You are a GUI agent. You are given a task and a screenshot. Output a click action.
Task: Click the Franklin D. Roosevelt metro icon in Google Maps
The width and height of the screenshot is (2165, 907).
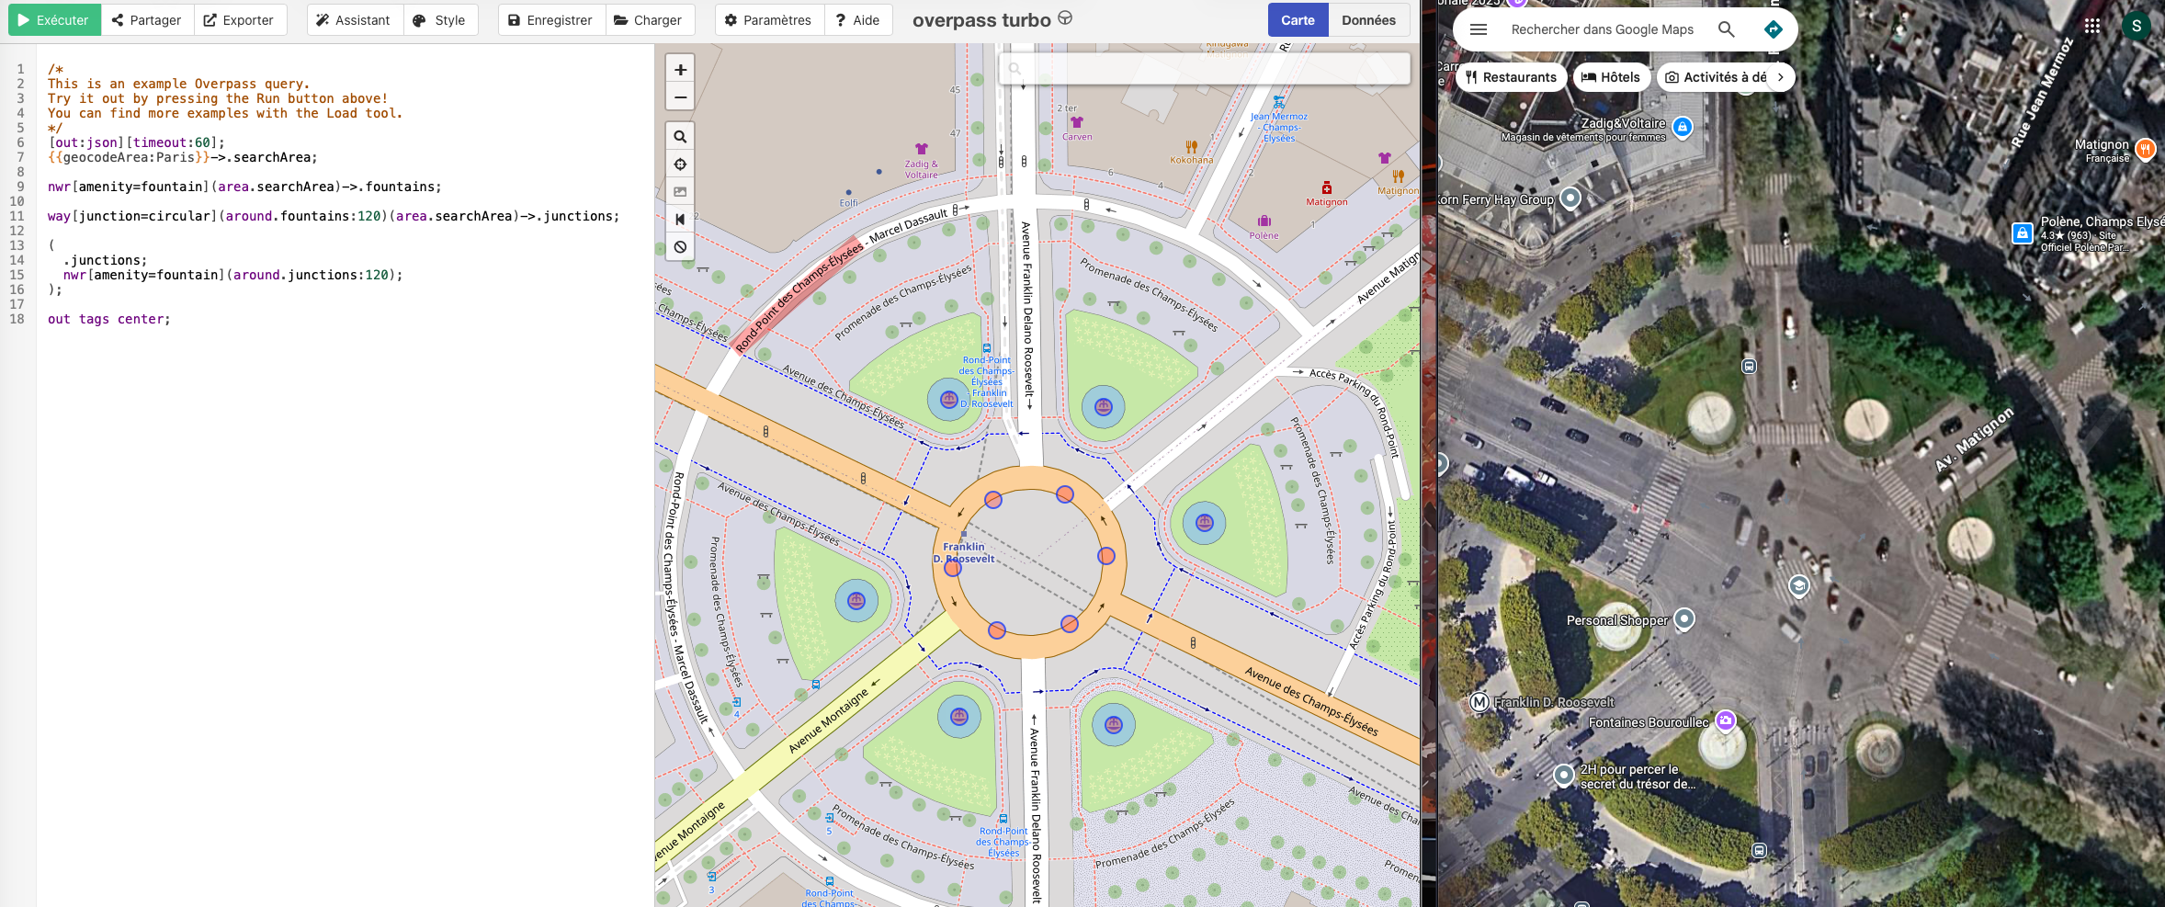pyautogui.click(x=1479, y=702)
